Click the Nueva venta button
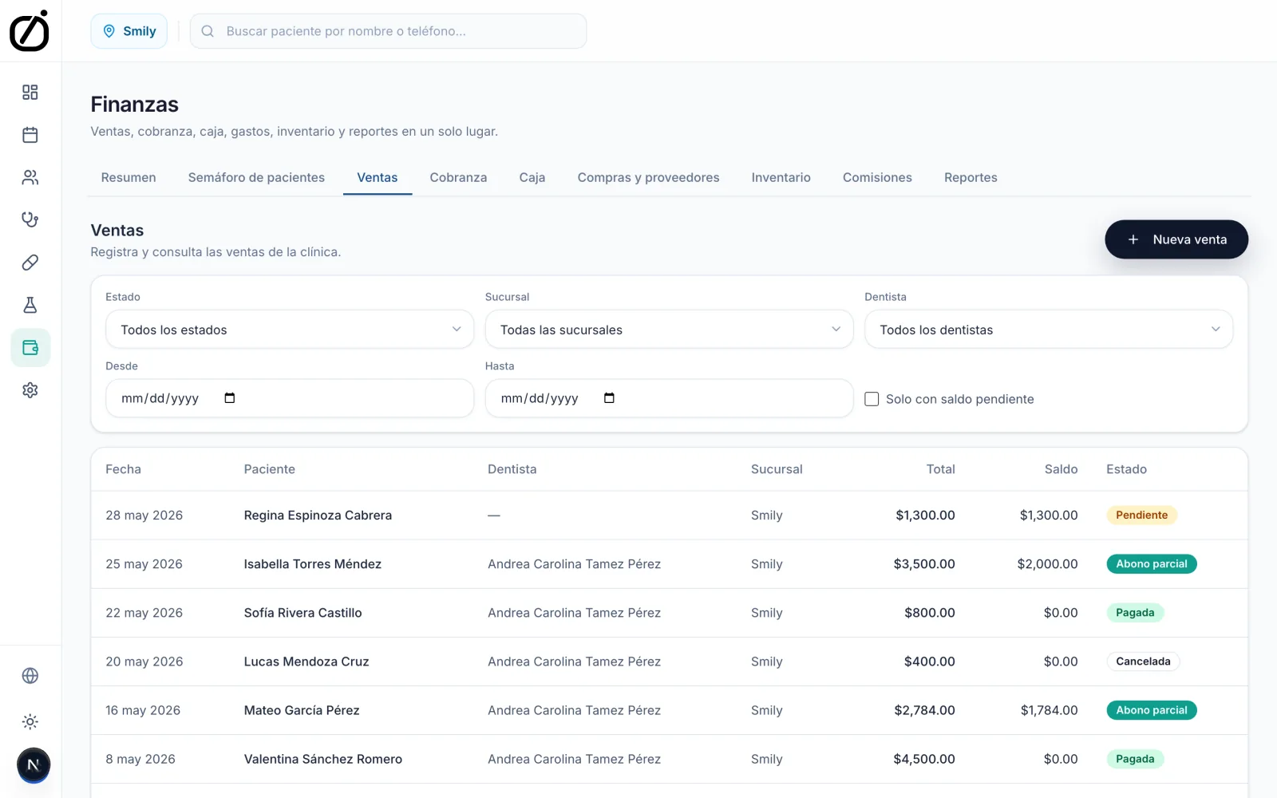 pyautogui.click(x=1176, y=239)
